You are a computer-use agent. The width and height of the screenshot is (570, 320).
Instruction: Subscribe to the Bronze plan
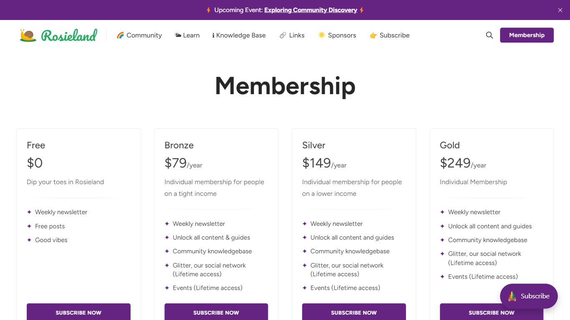[216, 312]
